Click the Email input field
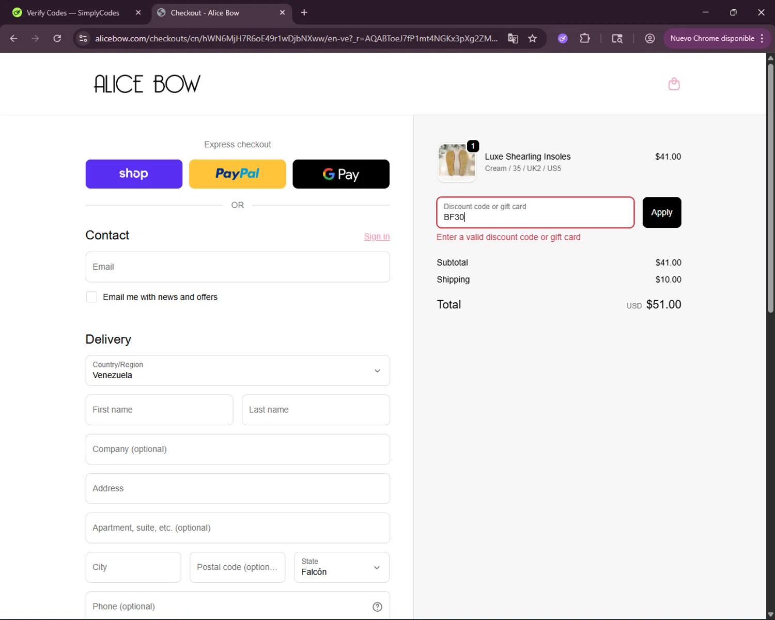 pyautogui.click(x=238, y=267)
